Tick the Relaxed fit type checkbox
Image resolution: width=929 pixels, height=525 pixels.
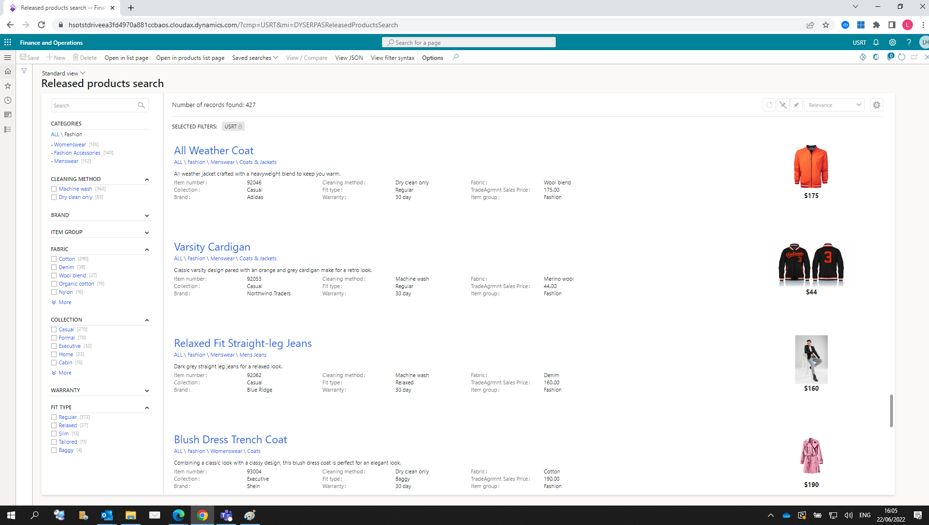[x=54, y=425]
